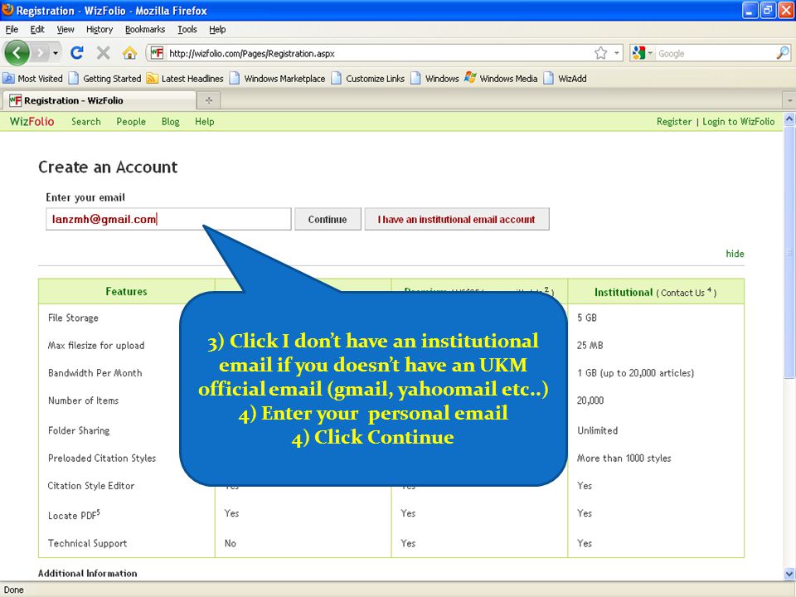Click the vertical scrollbar thumb
Image resolution: width=796 pixels, height=597 pixels.
click(789, 252)
